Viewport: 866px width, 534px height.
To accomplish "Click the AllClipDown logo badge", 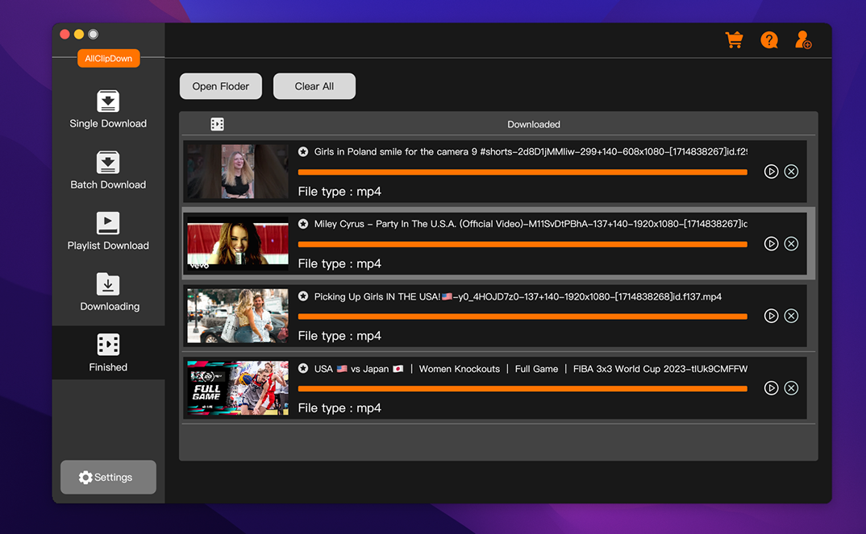I will 108,59.
